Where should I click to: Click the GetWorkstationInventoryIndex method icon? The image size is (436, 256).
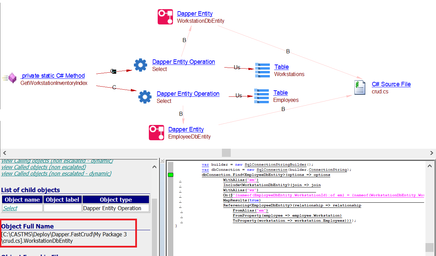click(12, 78)
